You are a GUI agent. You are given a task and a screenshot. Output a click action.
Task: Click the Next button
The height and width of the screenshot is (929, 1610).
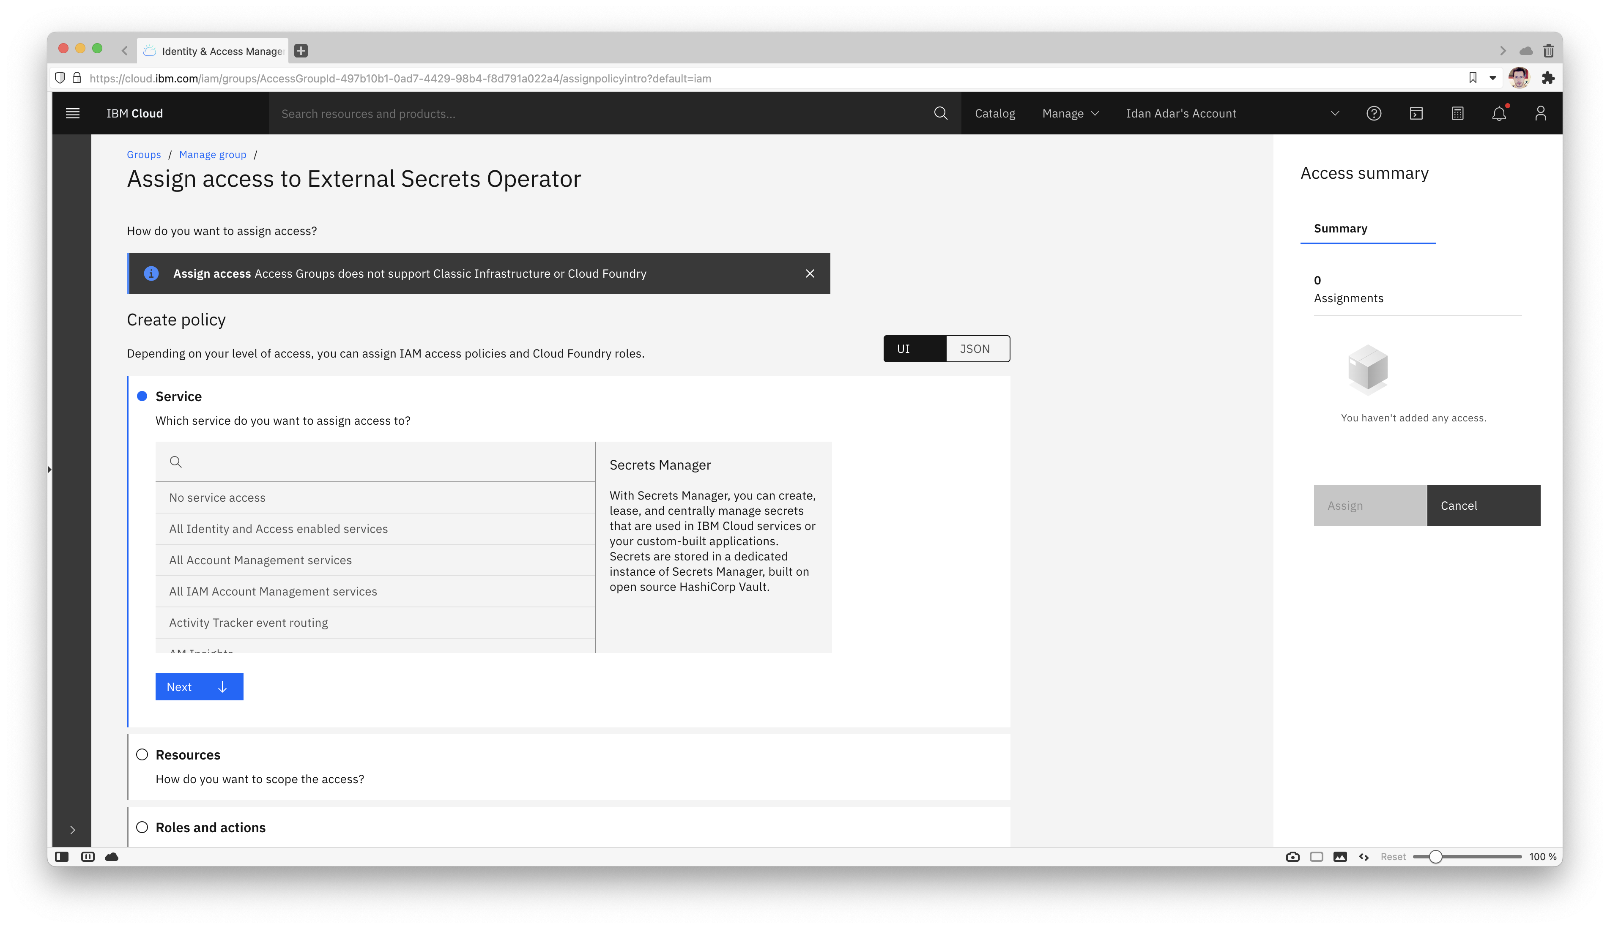tap(199, 687)
